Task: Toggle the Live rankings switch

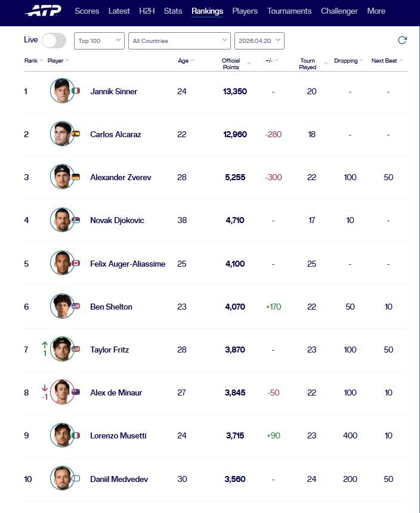Action: [54, 40]
